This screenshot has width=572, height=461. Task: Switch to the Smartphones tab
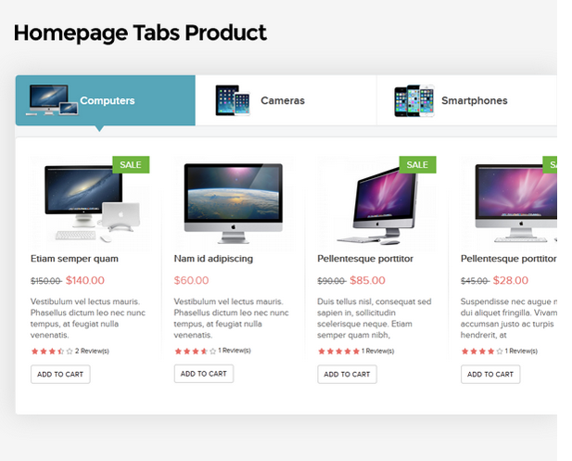click(466, 100)
